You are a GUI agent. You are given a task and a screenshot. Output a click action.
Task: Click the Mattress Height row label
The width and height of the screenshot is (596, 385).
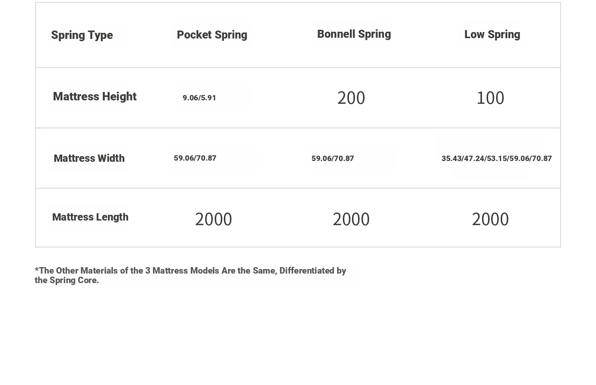coord(95,97)
